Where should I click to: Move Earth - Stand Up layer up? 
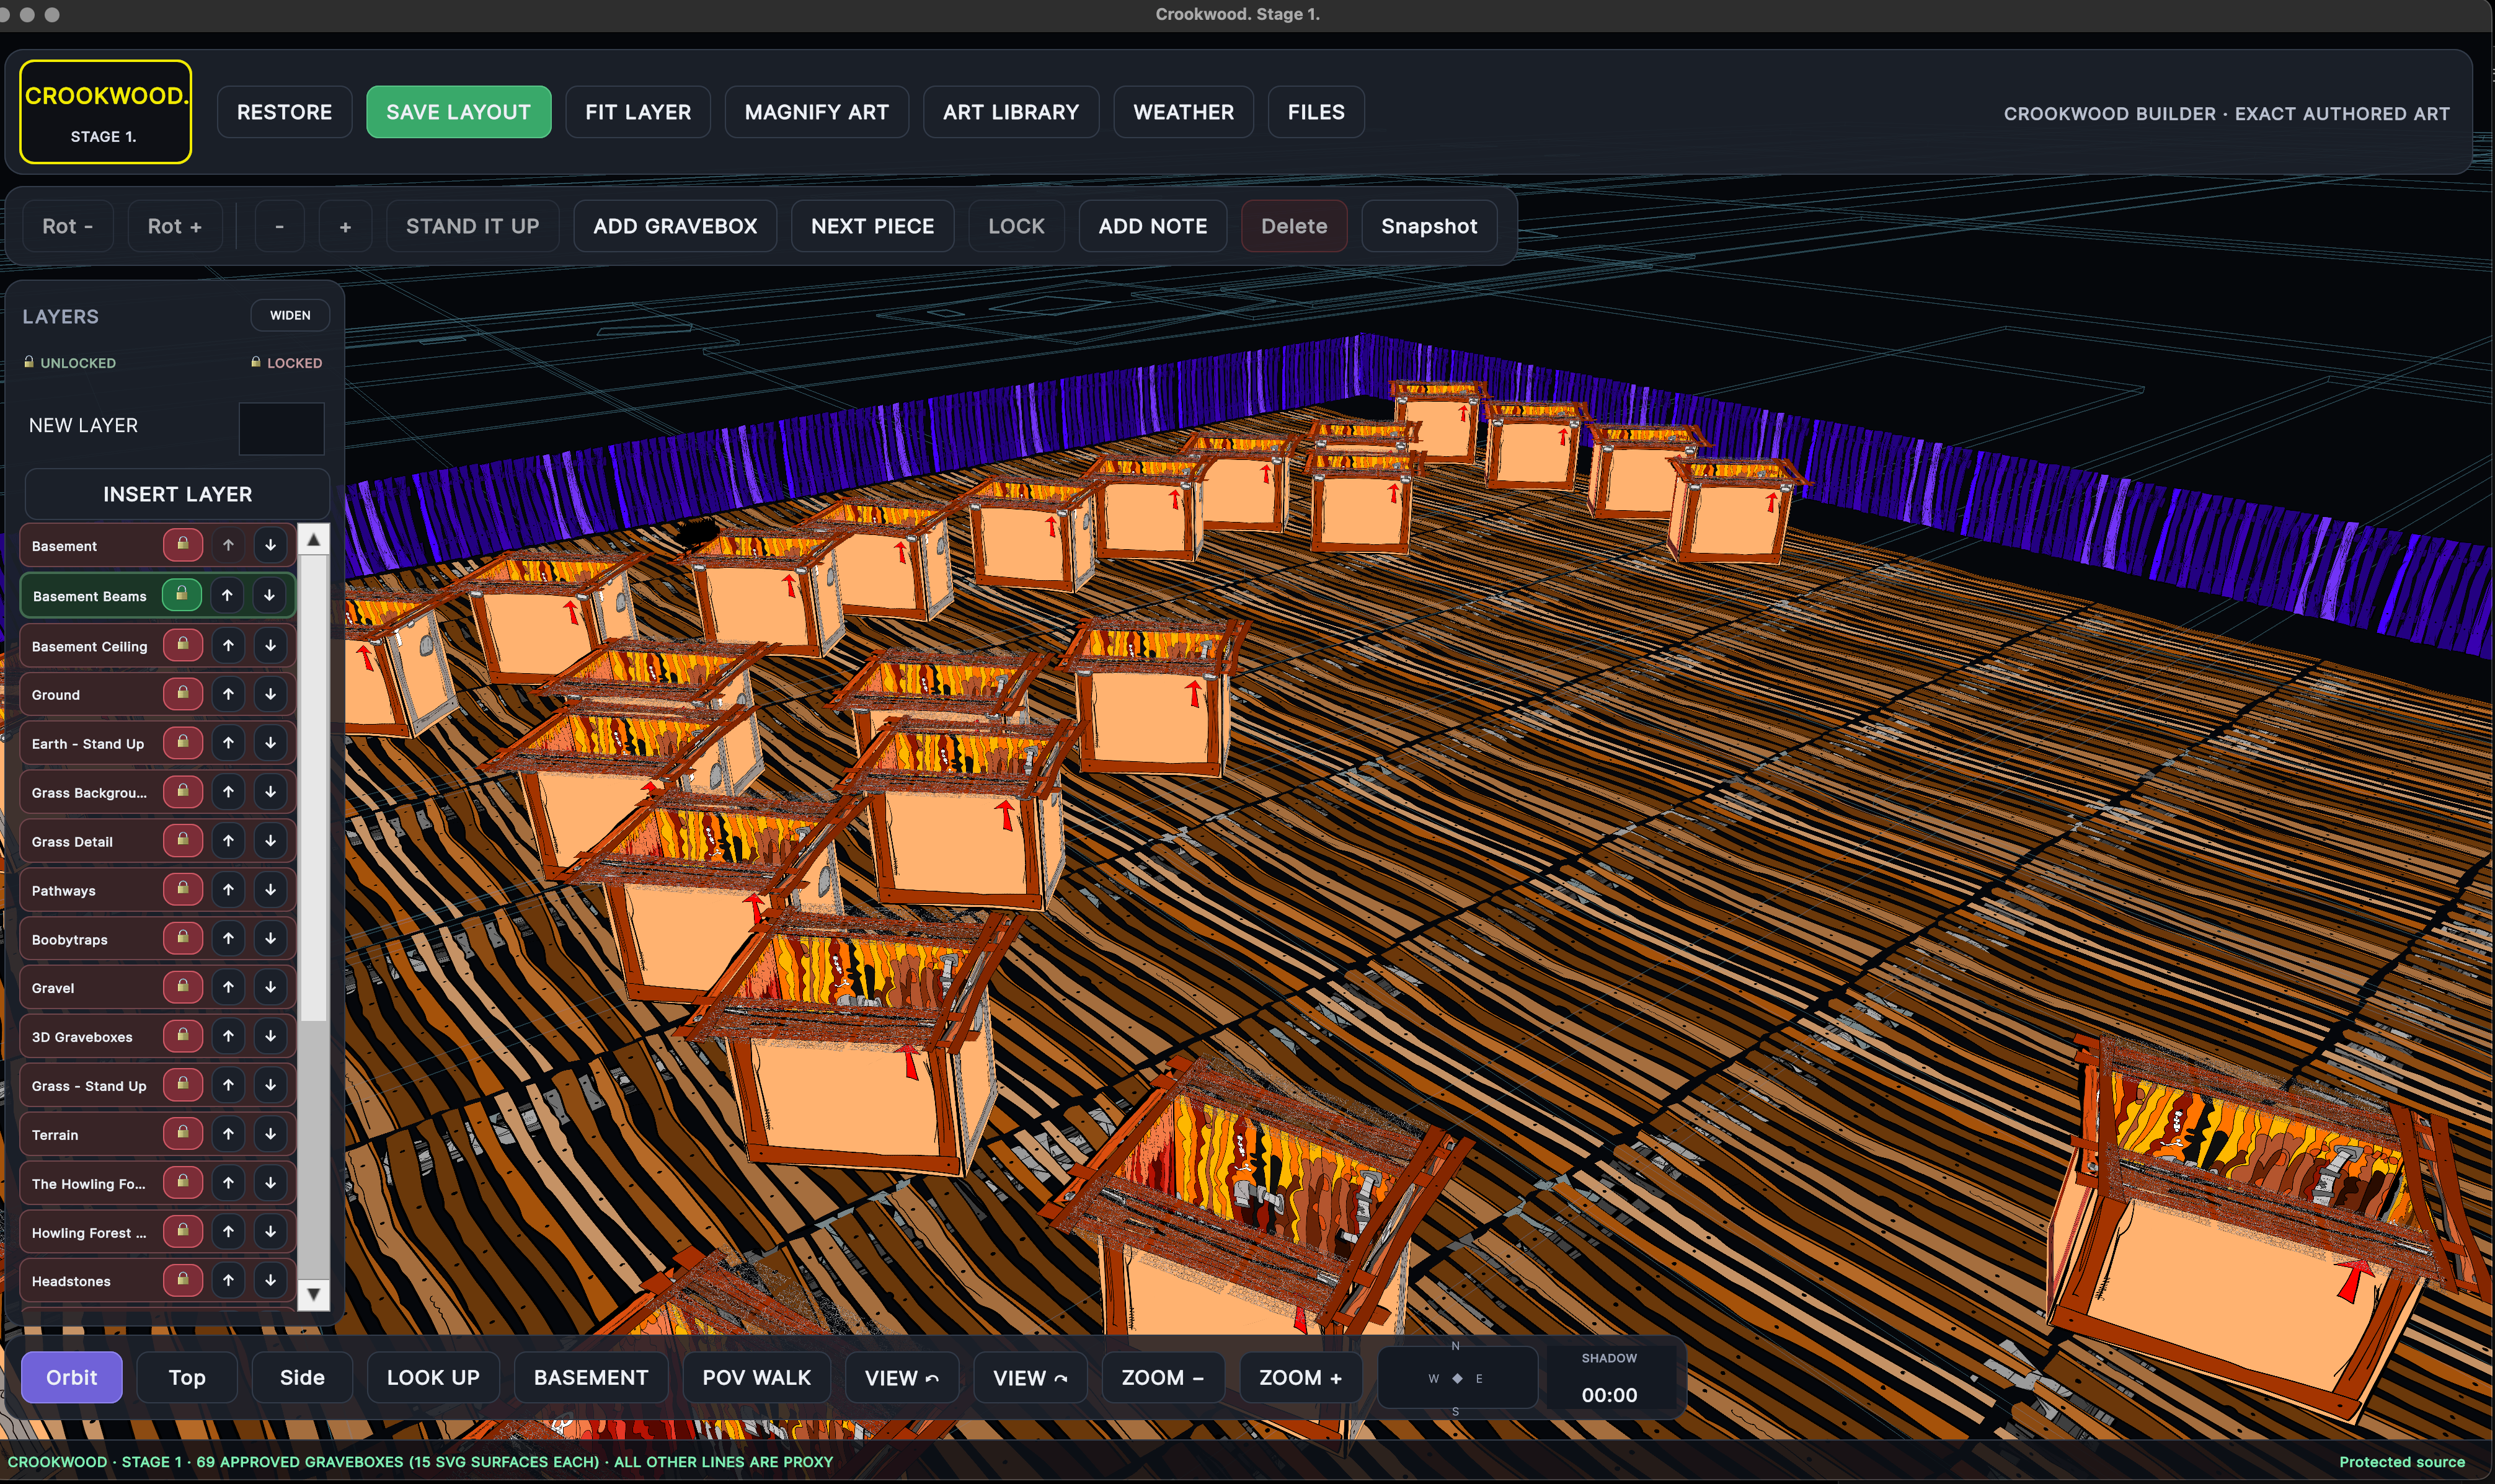pyautogui.click(x=228, y=742)
